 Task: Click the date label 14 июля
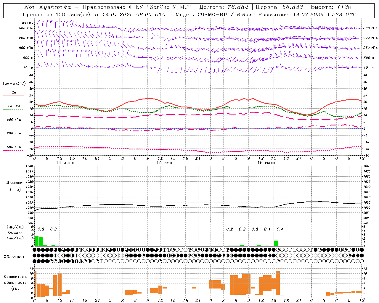point(65,163)
